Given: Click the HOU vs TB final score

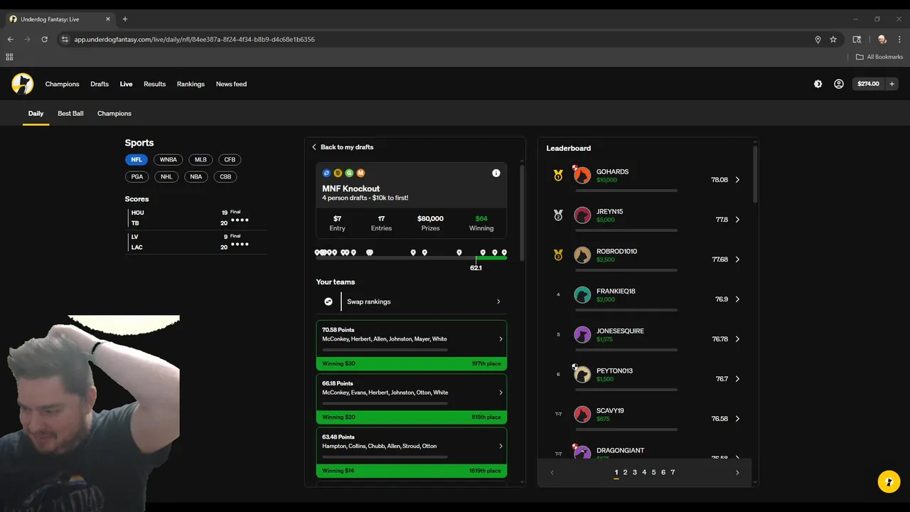Looking at the screenshot, I should pos(198,218).
